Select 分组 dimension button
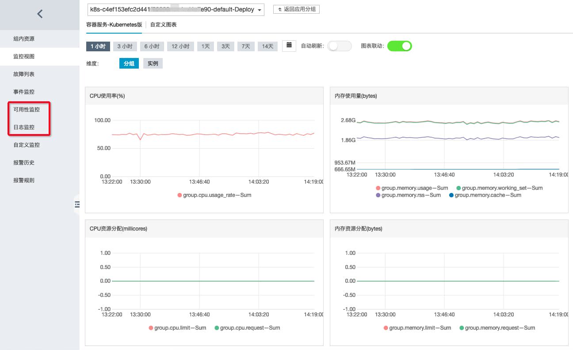 point(129,64)
